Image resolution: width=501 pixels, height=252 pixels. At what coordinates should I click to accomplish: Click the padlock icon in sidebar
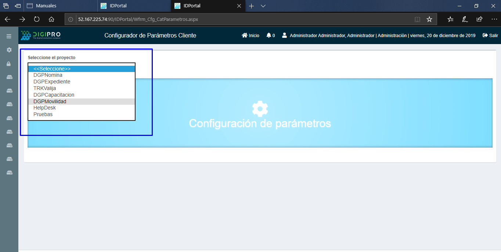[x=9, y=64]
